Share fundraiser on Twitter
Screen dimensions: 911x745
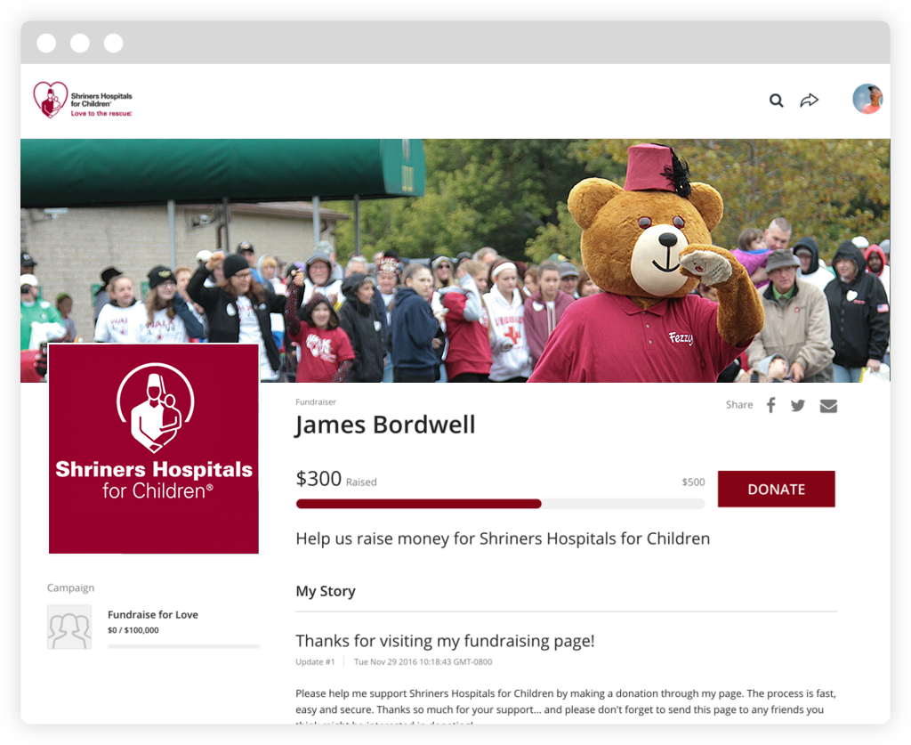(x=798, y=406)
